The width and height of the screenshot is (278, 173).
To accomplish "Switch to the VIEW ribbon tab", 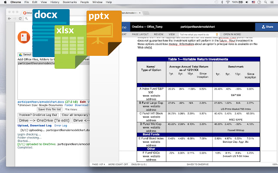I will click(172, 34).
